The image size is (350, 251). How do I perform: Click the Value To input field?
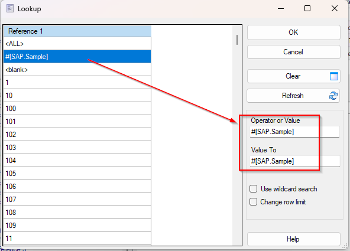[x=294, y=161]
